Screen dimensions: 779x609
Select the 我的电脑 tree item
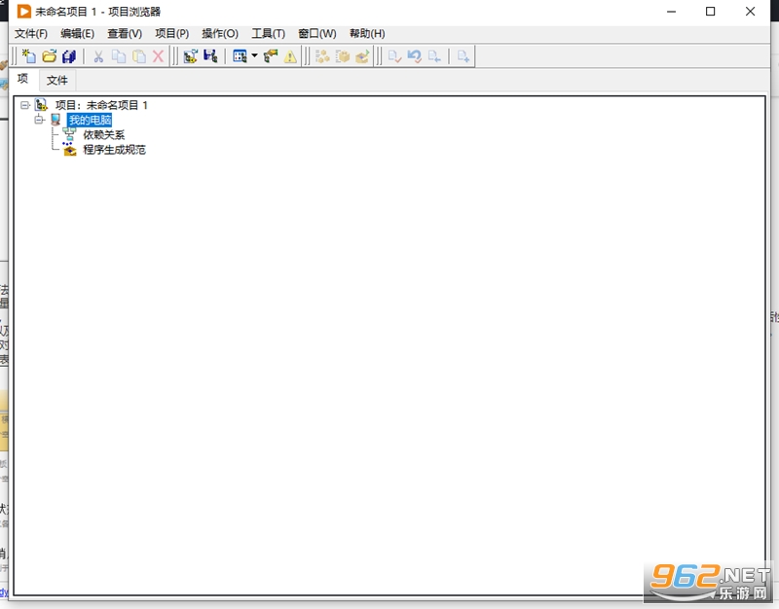point(90,120)
